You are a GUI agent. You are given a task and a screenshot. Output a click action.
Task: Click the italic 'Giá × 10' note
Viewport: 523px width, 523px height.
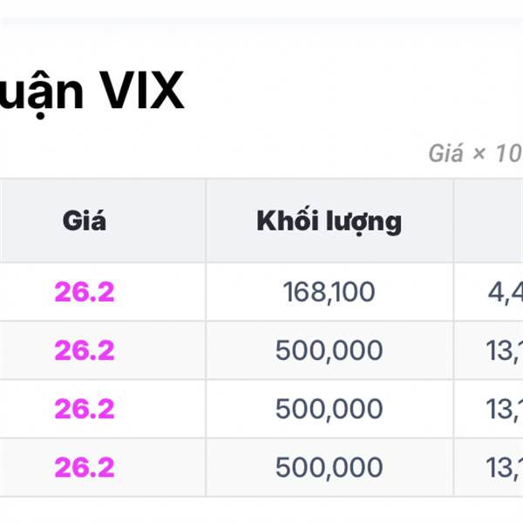475,153
